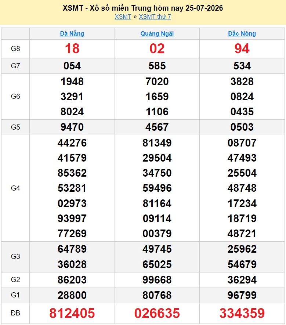
Task: Select the ĐB row label
Action: [15, 313]
